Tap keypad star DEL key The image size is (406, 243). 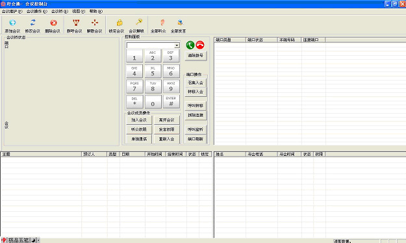coord(134,102)
